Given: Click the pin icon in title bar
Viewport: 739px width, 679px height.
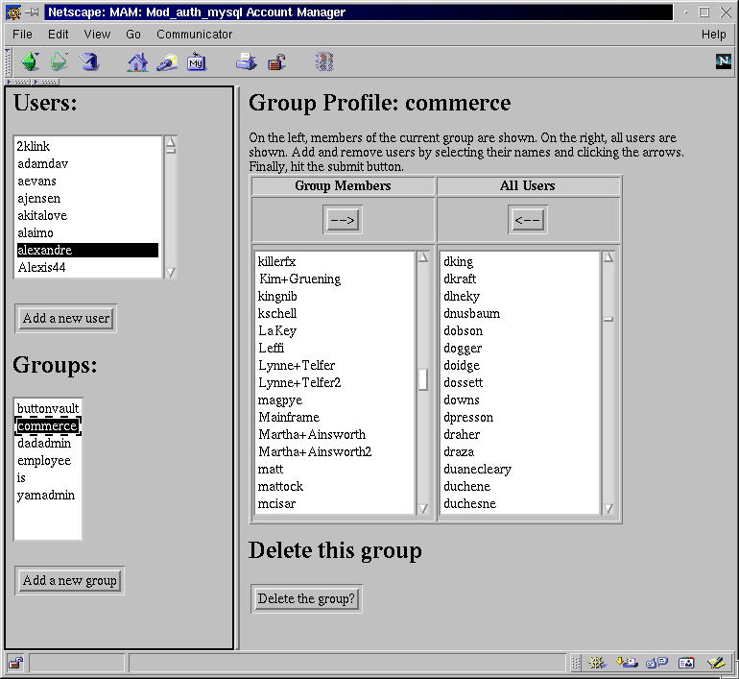Looking at the screenshot, I should tap(32, 12).
